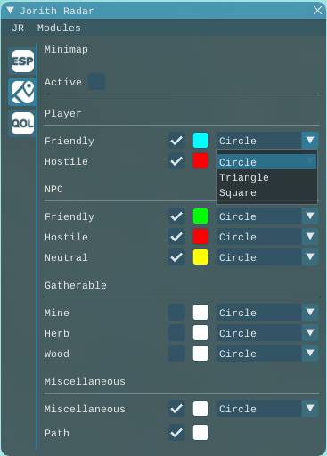
Task: Open the QOL module sidebar icon
Action: (22, 123)
